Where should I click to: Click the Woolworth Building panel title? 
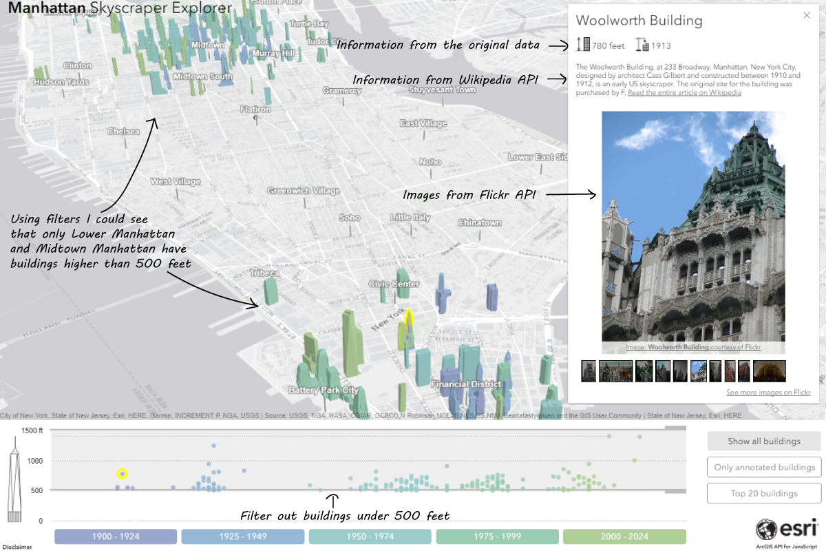coord(639,20)
